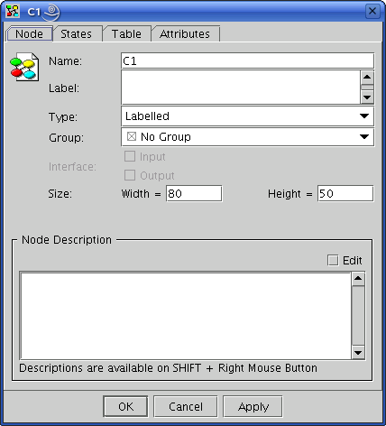Click the Label box scroll up arrow
The height and width of the screenshot is (426, 386).
coord(367,77)
